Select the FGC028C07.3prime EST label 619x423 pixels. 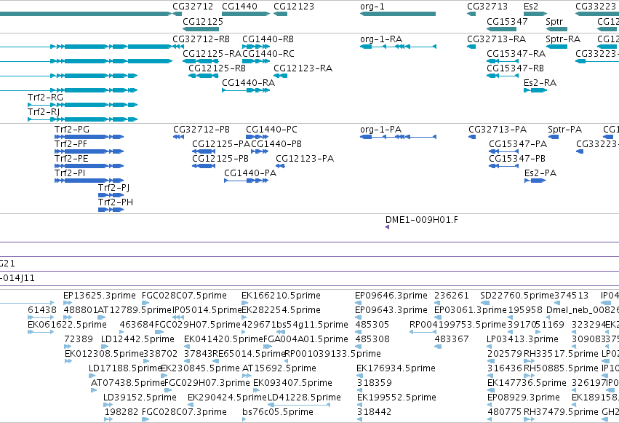click(184, 412)
